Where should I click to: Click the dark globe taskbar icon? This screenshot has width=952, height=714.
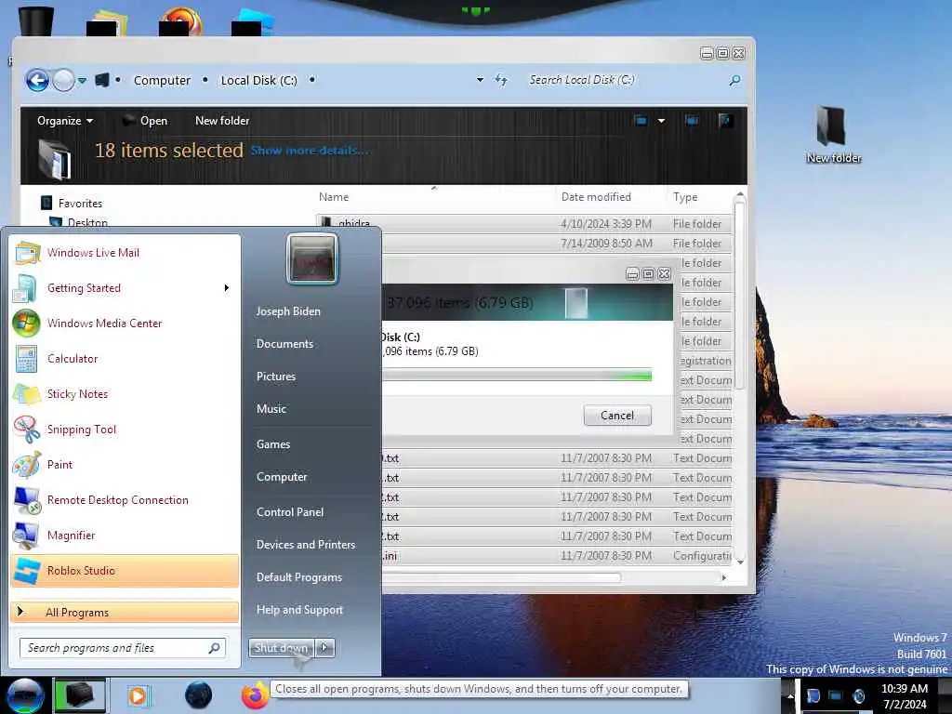click(x=199, y=695)
